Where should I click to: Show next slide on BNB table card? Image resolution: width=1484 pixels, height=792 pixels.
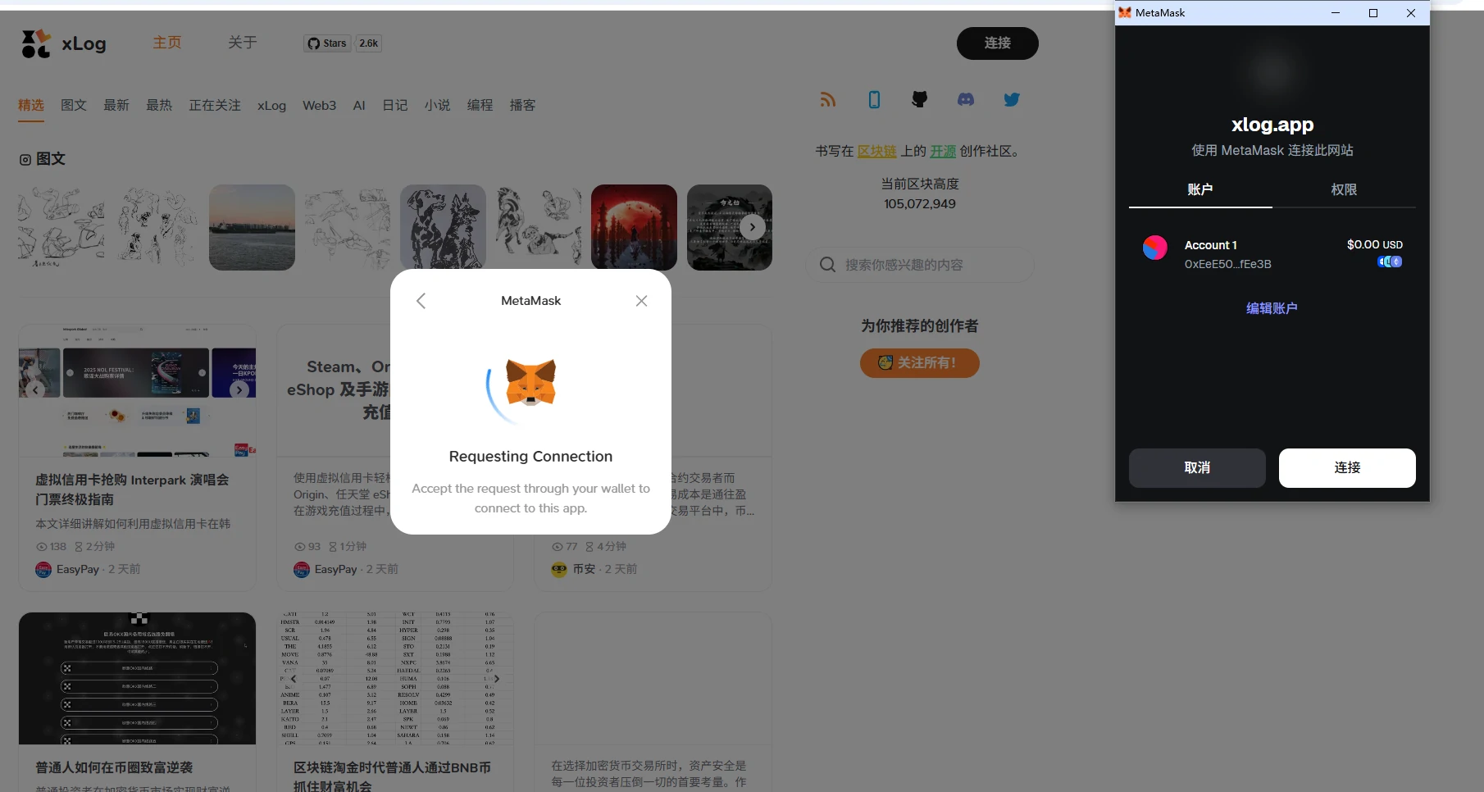(x=496, y=679)
